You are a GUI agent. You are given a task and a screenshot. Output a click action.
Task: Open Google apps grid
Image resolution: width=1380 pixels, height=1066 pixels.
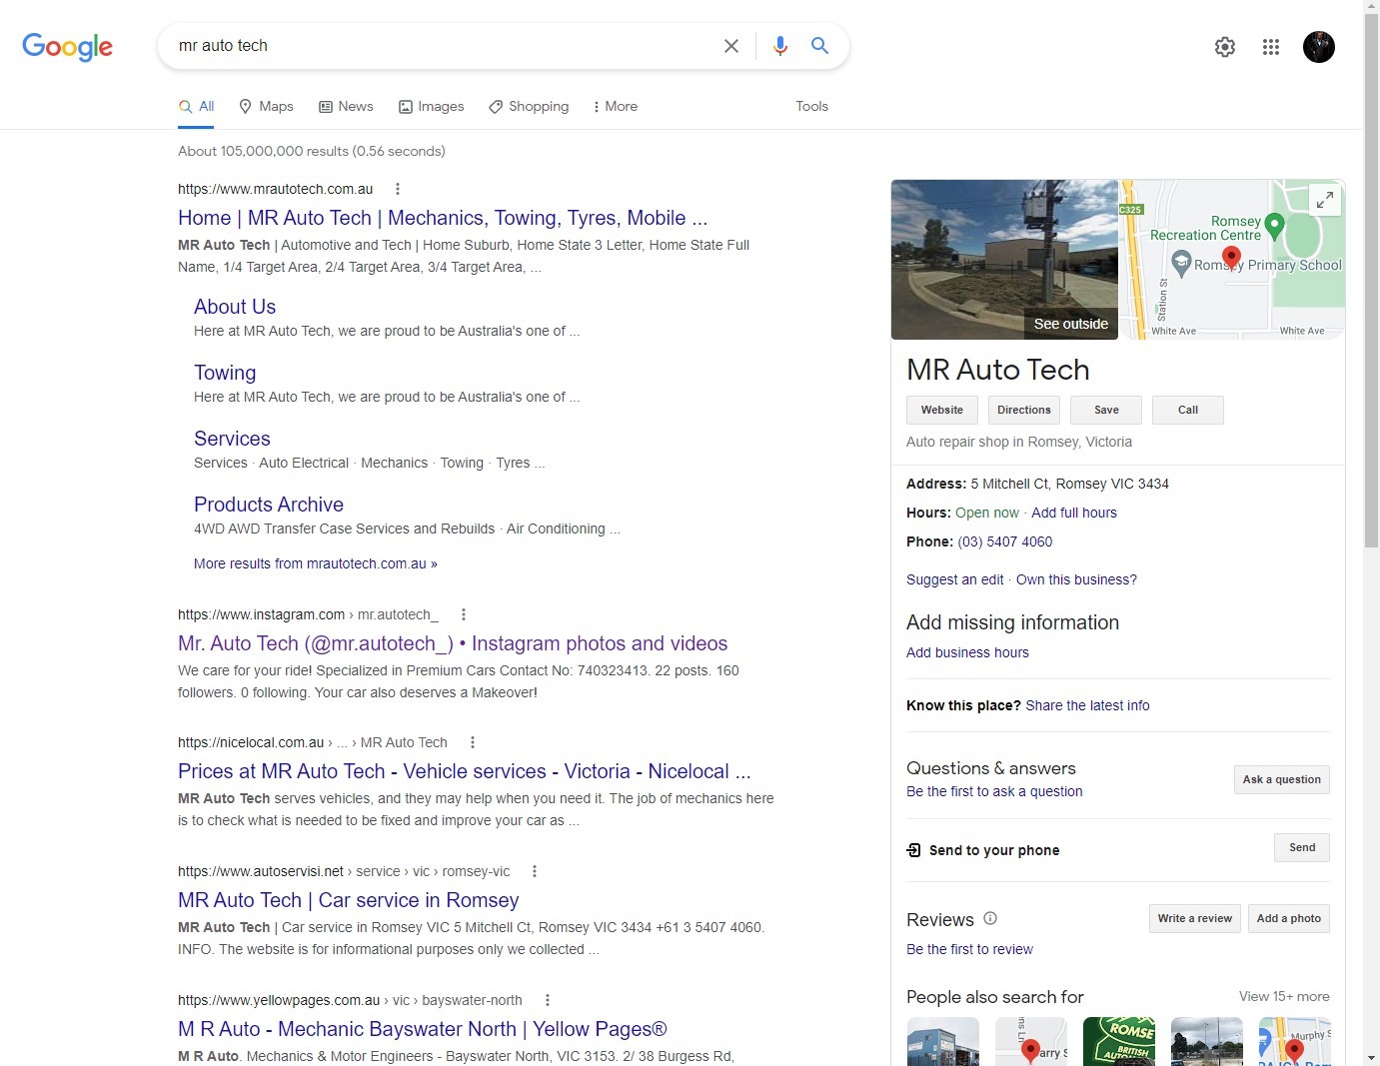[x=1271, y=47]
